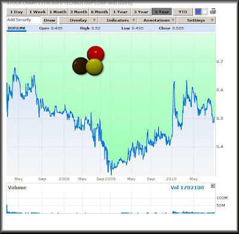The height and width of the screenshot is (234, 239).
Task: Click the High 0.52 value
Action: click(90, 28)
